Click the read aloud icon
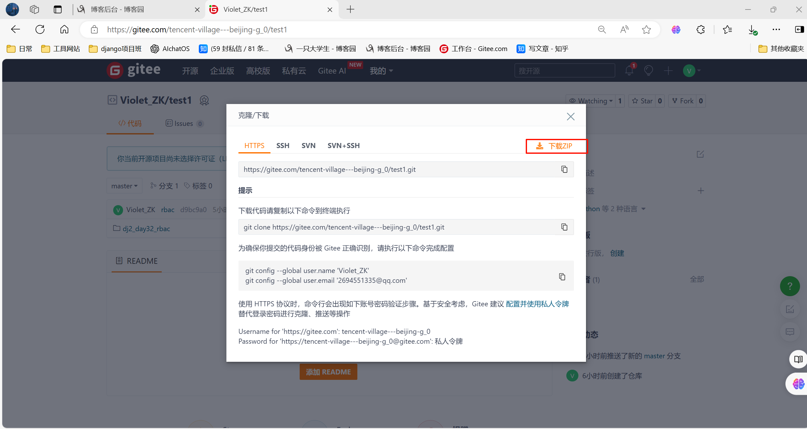 624,29
